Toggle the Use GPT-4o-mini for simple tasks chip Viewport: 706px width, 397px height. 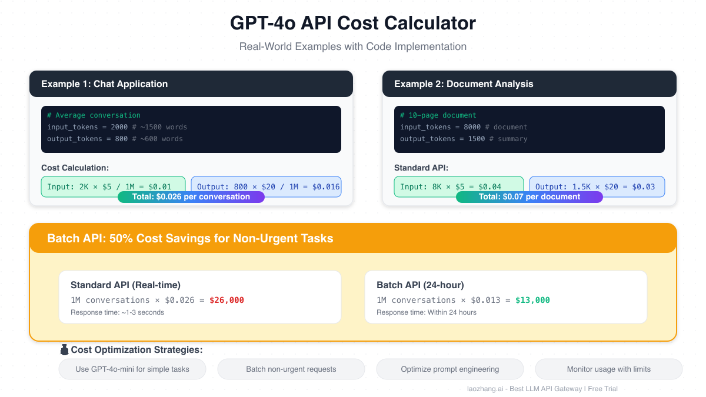pyautogui.click(x=132, y=369)
